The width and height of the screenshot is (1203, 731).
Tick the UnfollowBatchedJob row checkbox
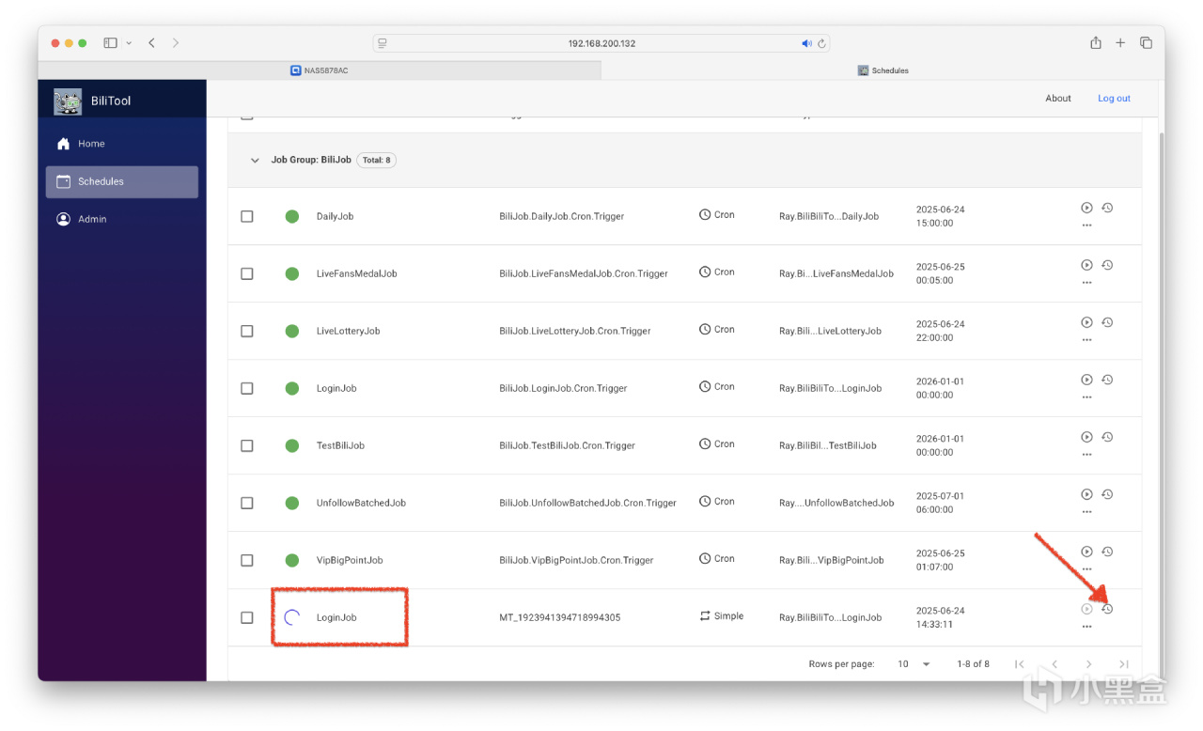coord(247,503)
